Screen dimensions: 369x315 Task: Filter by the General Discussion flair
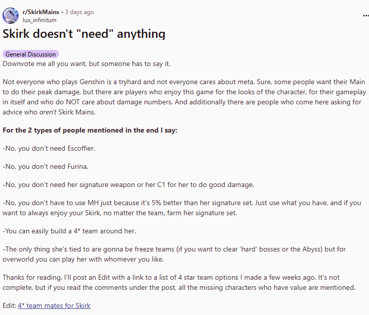[x=31, y=54]
